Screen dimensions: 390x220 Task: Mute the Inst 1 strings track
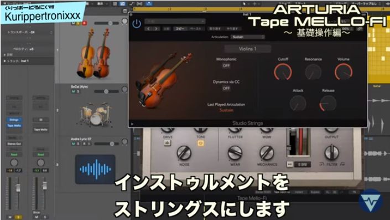coord(74,23)
